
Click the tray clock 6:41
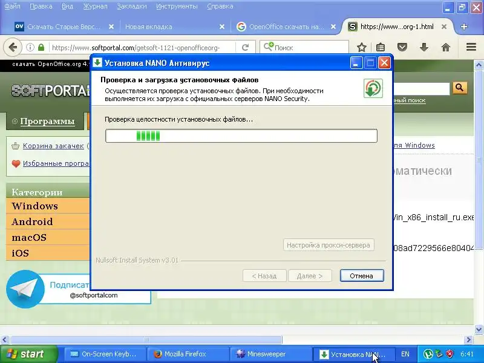coord(466,354)
